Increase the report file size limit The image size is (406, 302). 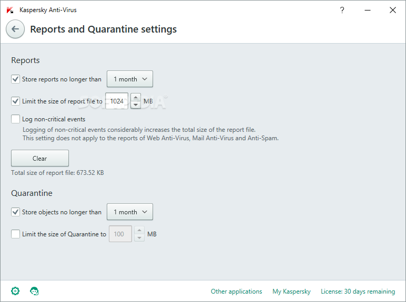point(136,97)
